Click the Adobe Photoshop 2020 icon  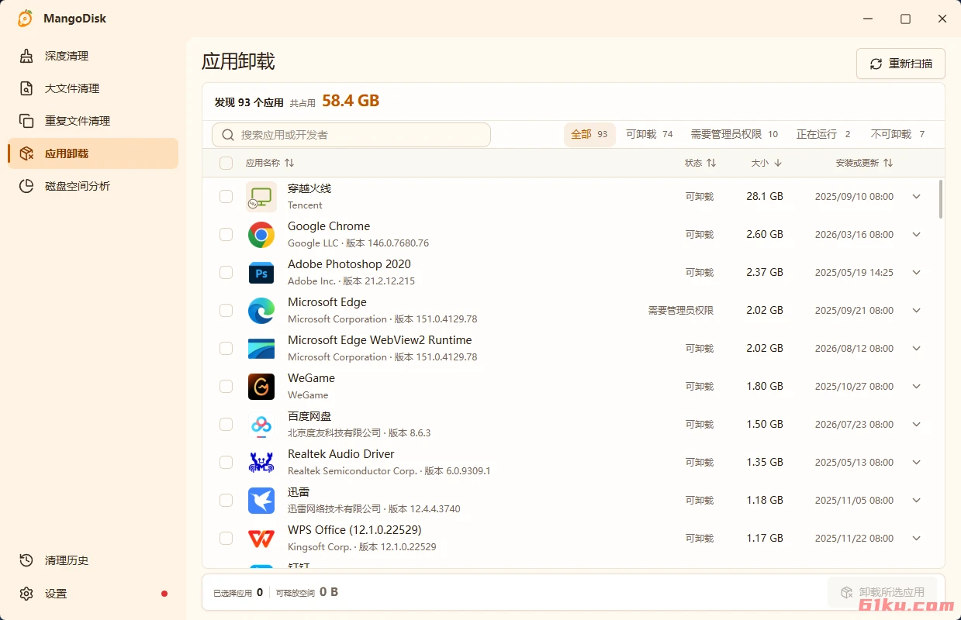point(261,273)
